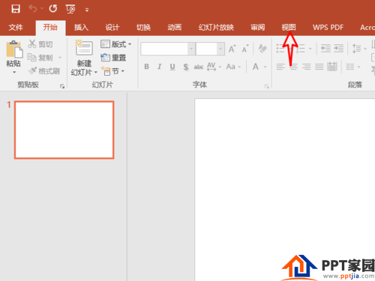Click into the font name box
375x281 pixels.
click(164, 49)
